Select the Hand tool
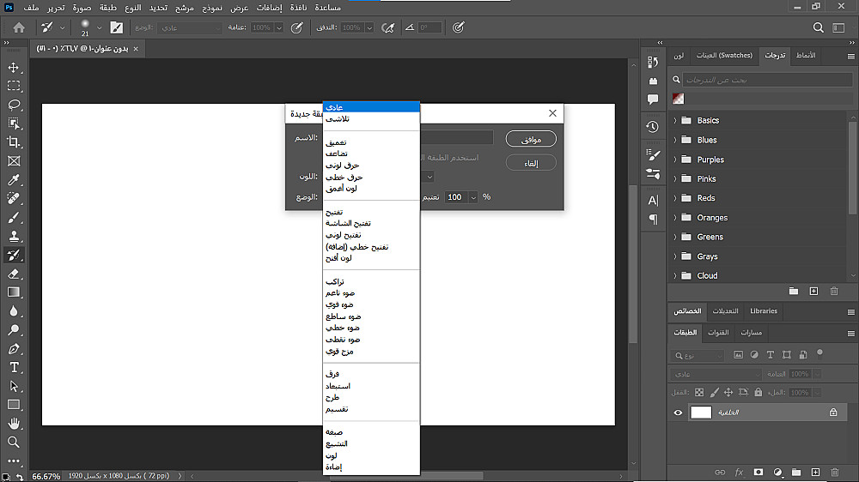 coord(14,424)
